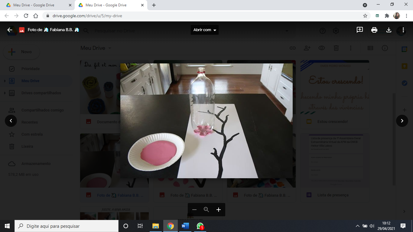Click the 'Novo' button in Drive sidebar

(21, 52)
